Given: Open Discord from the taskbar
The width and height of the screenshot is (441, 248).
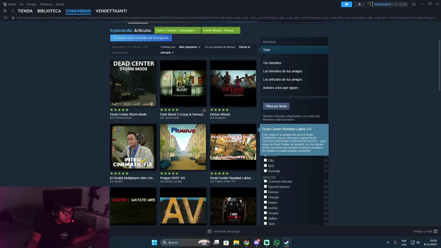Looking at the screenshot, I should pyautogui.click(x=257, y=242).
